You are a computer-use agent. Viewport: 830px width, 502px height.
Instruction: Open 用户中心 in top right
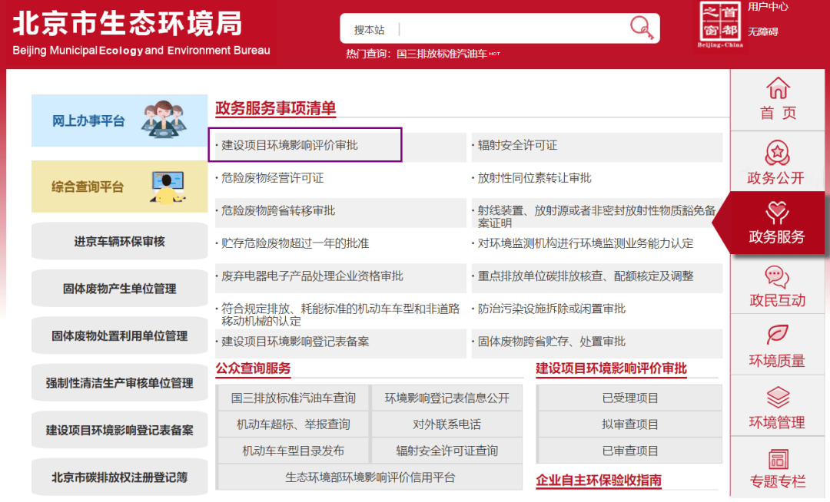pos(768,7)
